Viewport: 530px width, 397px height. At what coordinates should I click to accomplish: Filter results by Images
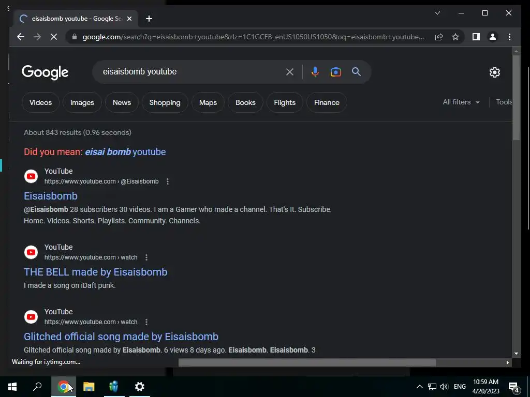pyautogui.click(x=82, y=102)
